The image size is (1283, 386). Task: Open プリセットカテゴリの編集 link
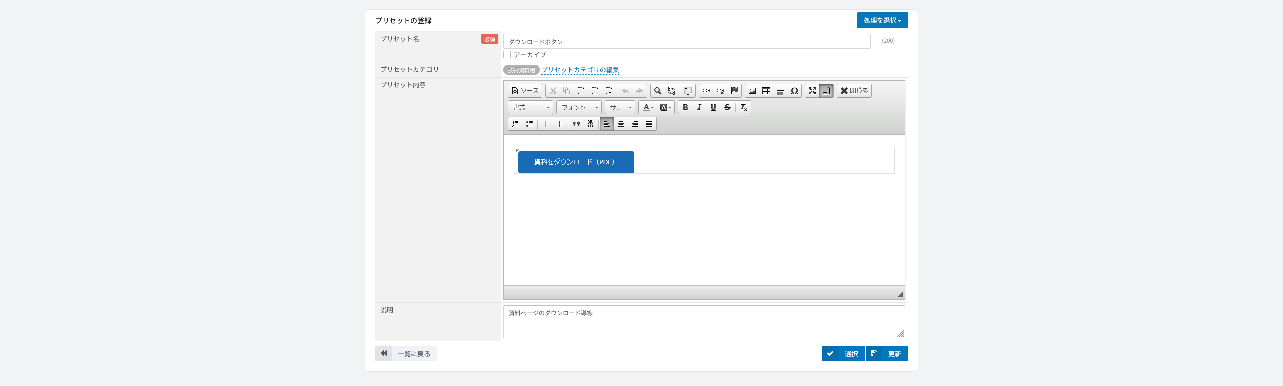coord(580,70)
